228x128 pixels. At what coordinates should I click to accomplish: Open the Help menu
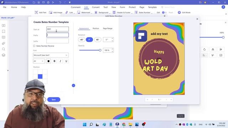click(x=24, y=7)
